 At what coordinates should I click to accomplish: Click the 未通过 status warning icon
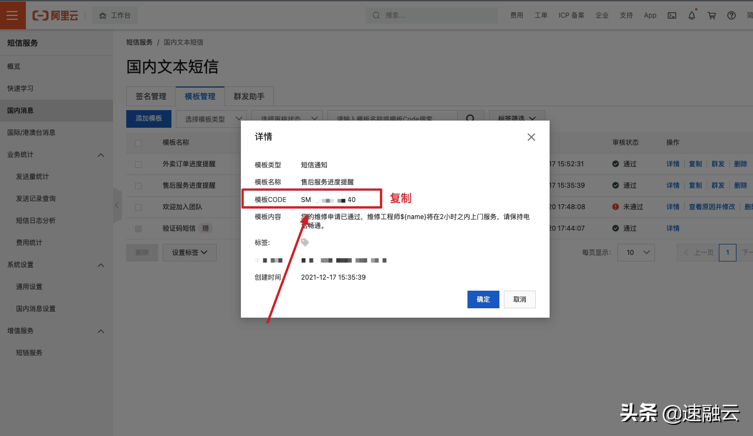click(616, 207)
